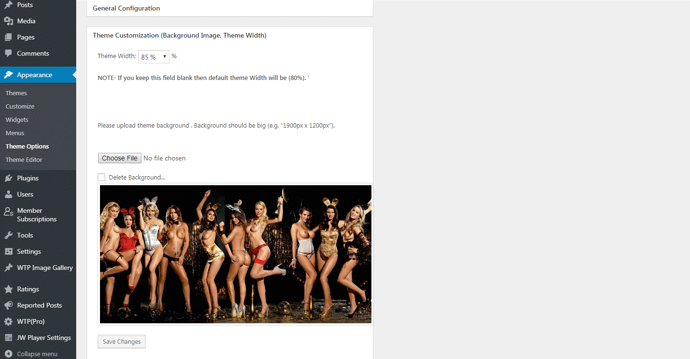The width and height of the screenshot is (690, 359).
Task: Click the Media icon in sidebar
Action: [x=8, y=21]
